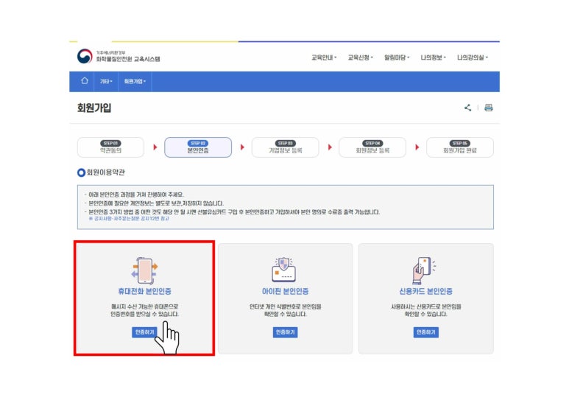Click the print icon
This screenshot has width=569, height=403.
click(x=488, y=108)
